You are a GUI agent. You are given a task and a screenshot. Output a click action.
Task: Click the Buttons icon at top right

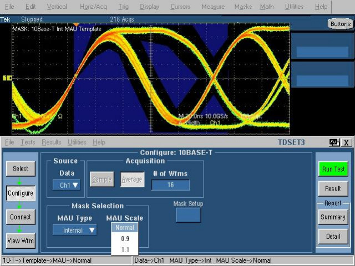[x=339, y=24]
